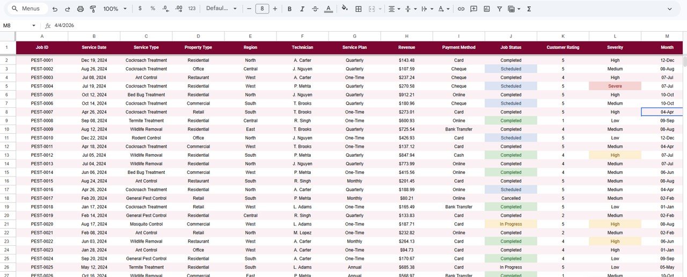This screenshot has width=687, height=277.
Task: Select the column A header
Action: tap(42, 36)
